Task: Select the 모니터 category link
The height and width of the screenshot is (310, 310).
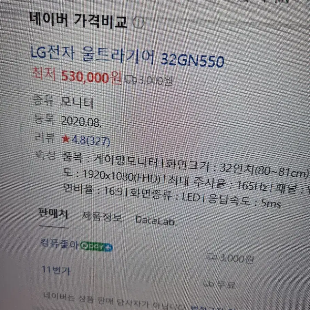Action: [x=77, y=103]
